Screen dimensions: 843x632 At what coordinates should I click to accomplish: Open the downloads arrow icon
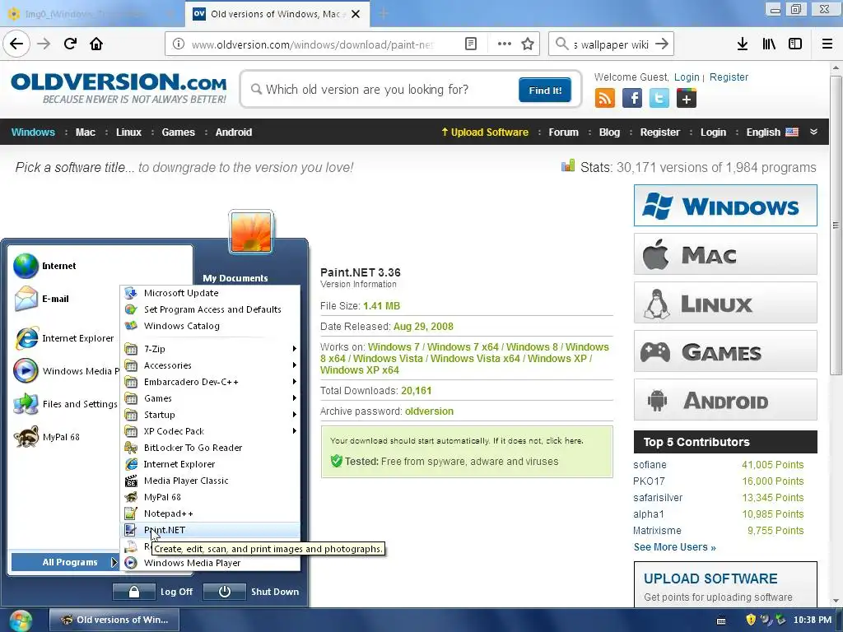pyautogui.click(x=742, y=44)
